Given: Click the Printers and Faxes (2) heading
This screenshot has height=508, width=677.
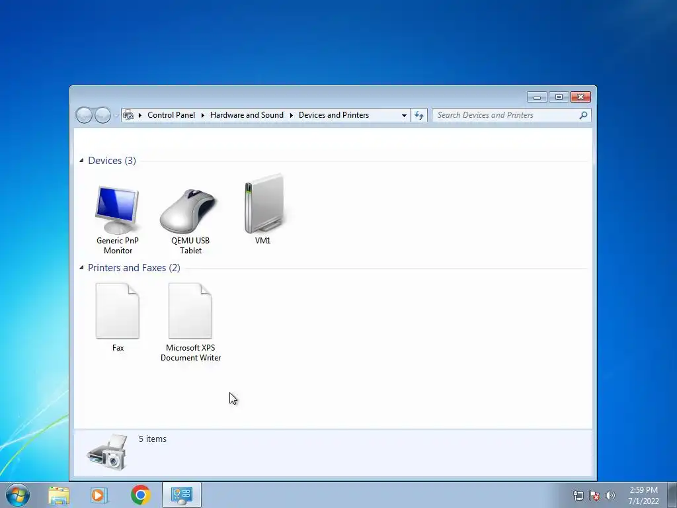Looking at the screenshot, I should point(134,268).
